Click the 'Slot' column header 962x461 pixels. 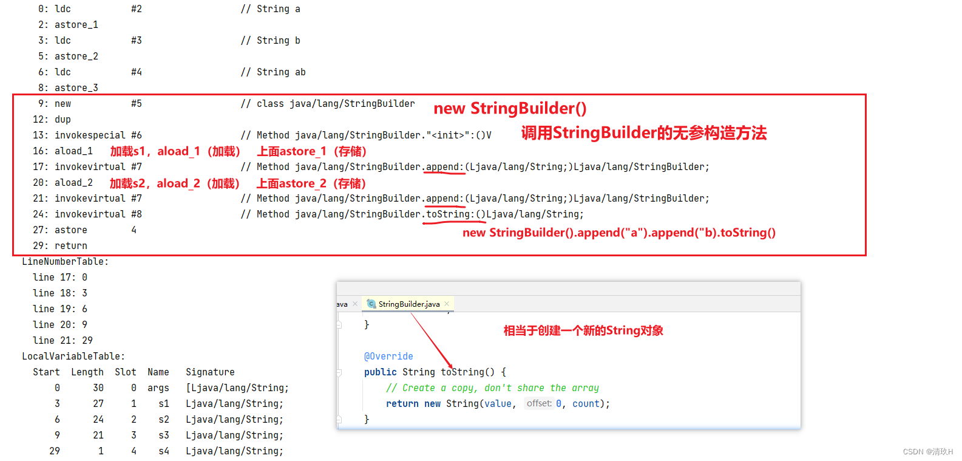(126, 372)
